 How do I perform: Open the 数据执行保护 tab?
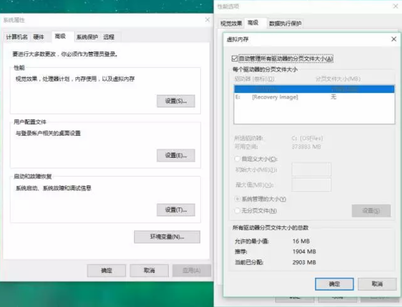point(284,22)
